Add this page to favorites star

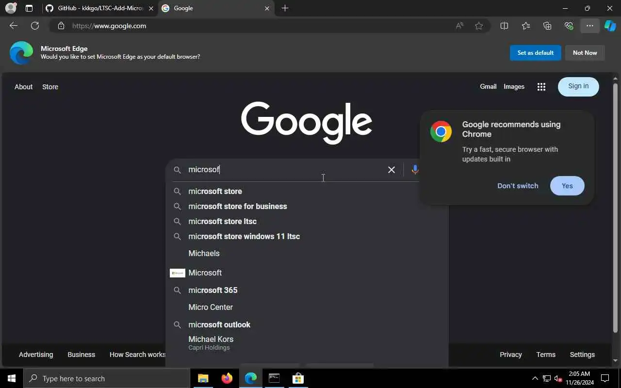pyautogui.click(x=479, y=26)
